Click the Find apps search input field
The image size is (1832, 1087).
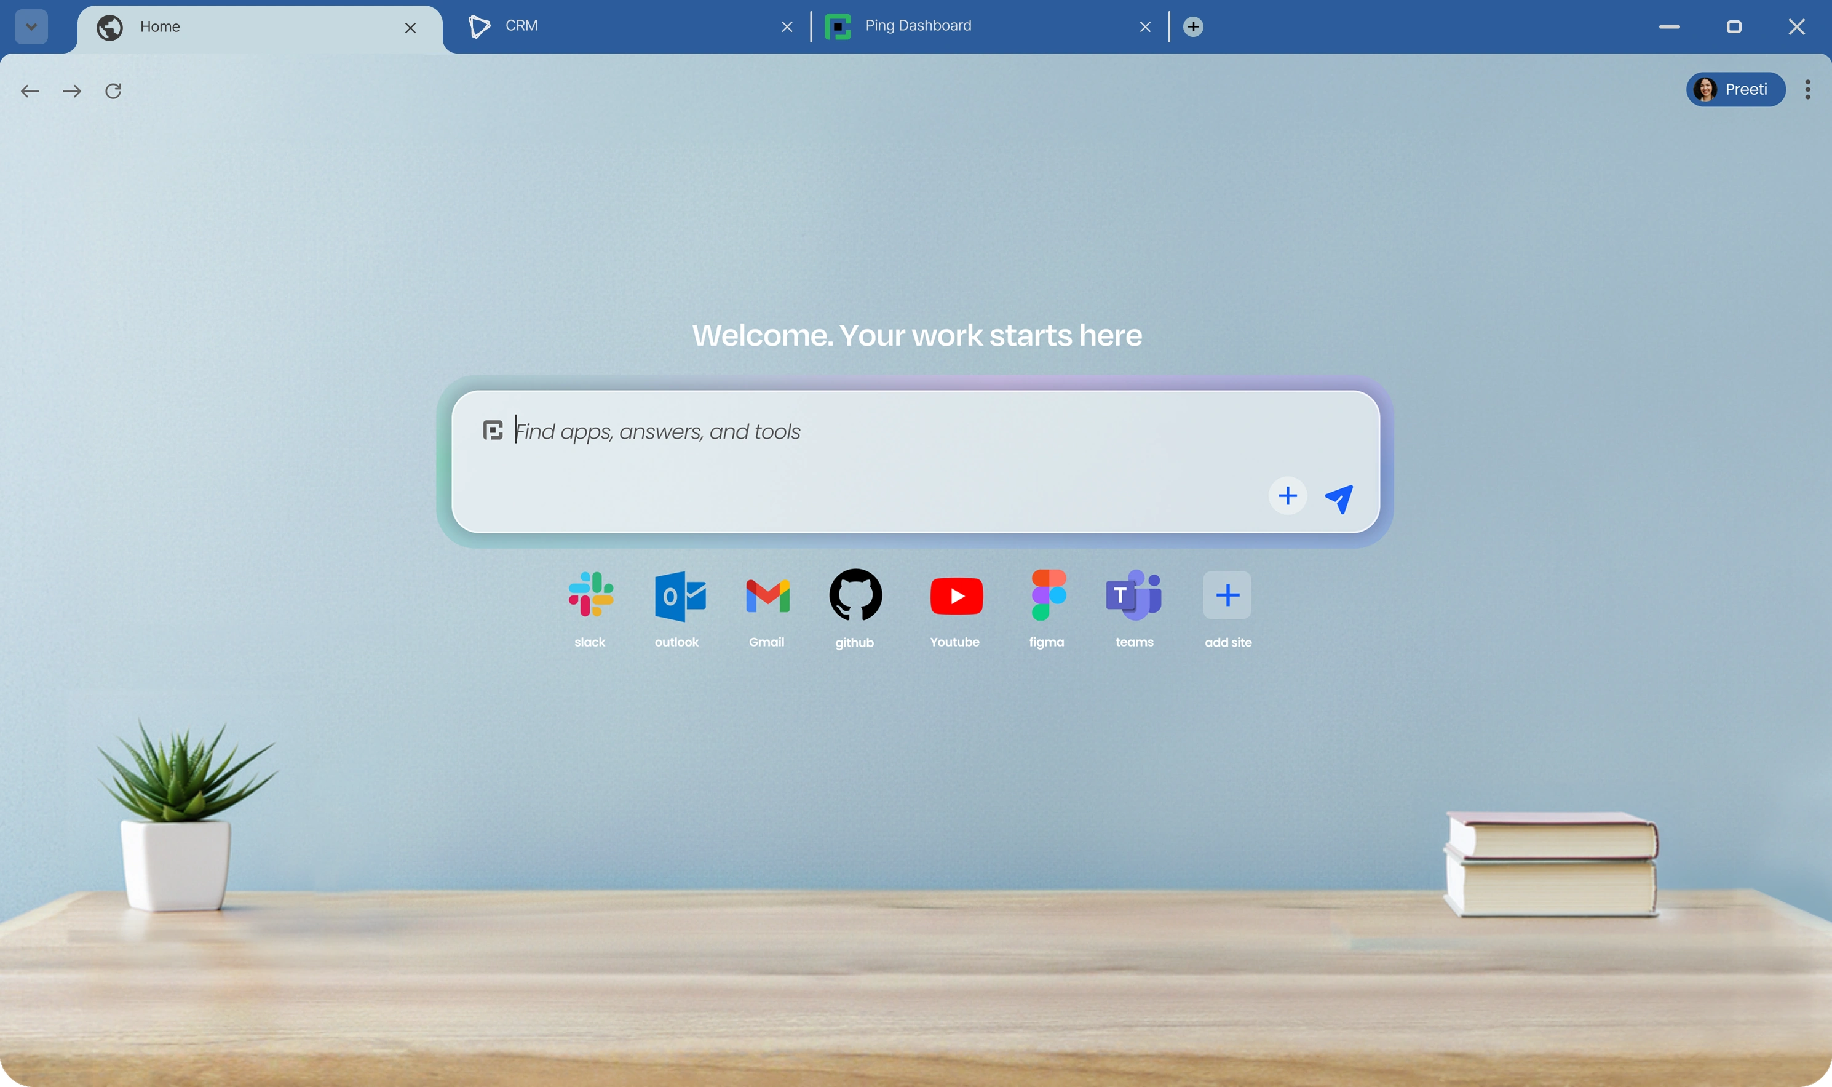842,431
